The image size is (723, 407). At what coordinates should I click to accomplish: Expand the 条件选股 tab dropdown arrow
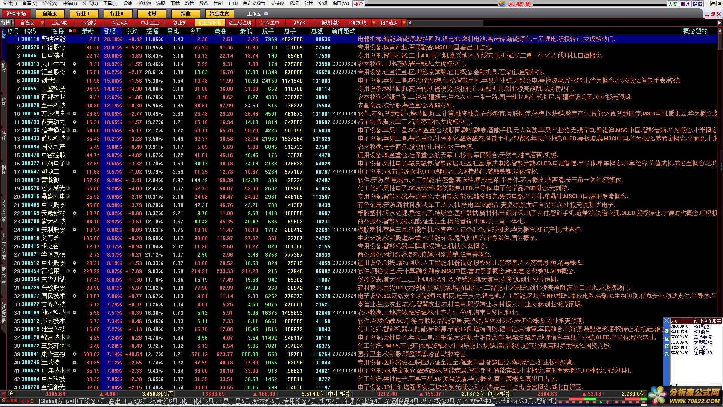point(404,23)
